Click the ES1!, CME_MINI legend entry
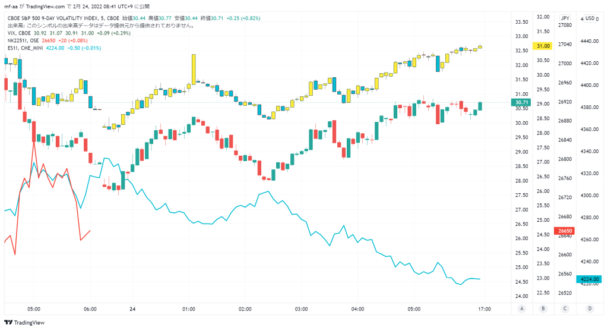 click(25, 48)
